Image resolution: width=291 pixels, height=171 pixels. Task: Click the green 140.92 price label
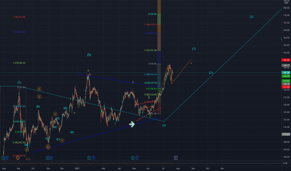click(x=286, y=81)
